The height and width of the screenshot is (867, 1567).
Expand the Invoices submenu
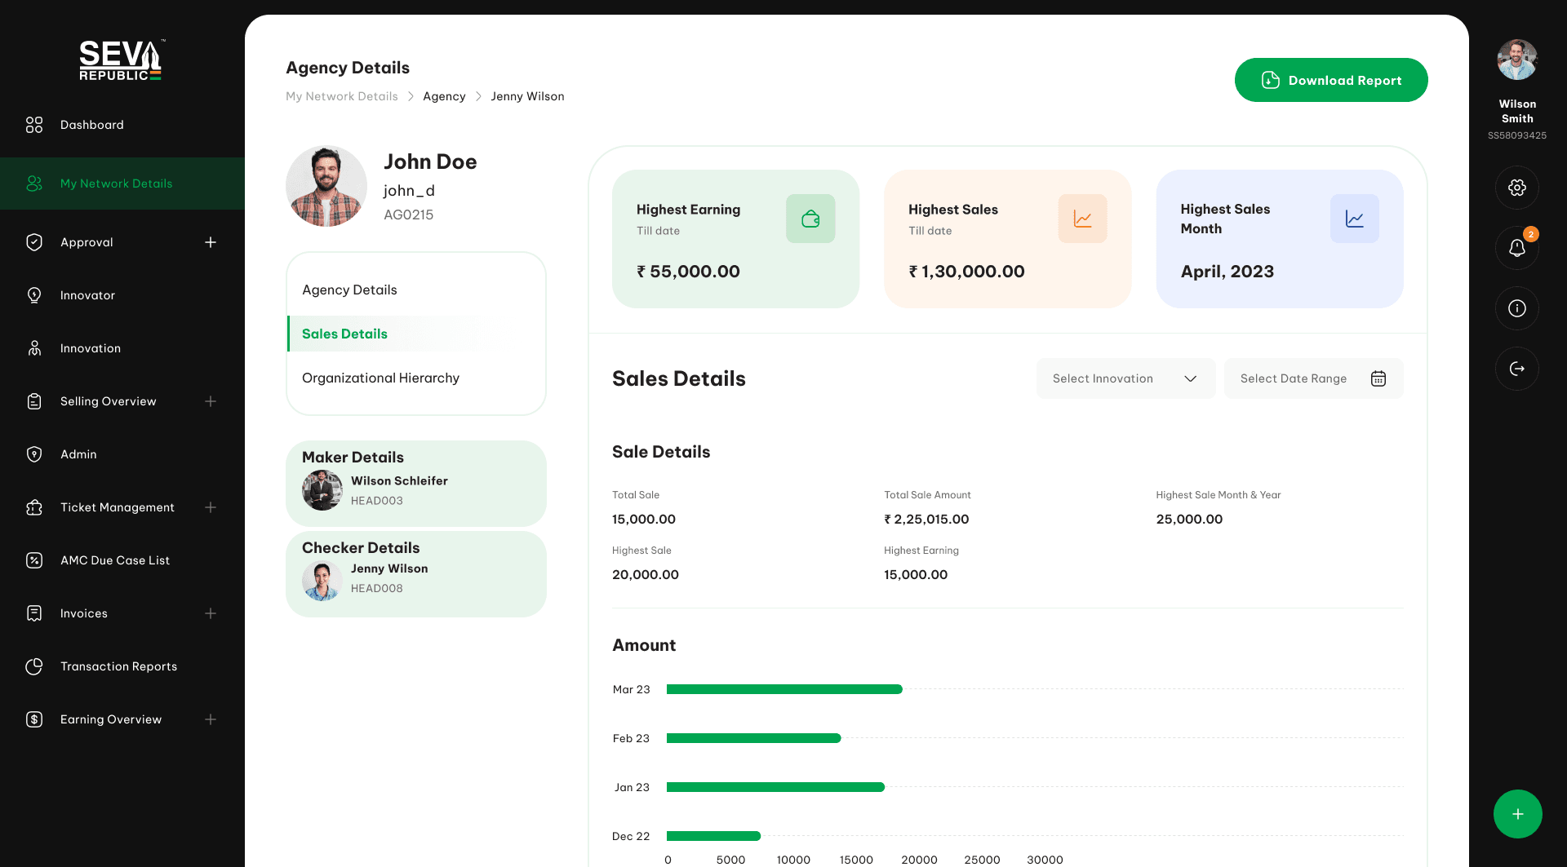pyautogui.click(x=211, y=613)
